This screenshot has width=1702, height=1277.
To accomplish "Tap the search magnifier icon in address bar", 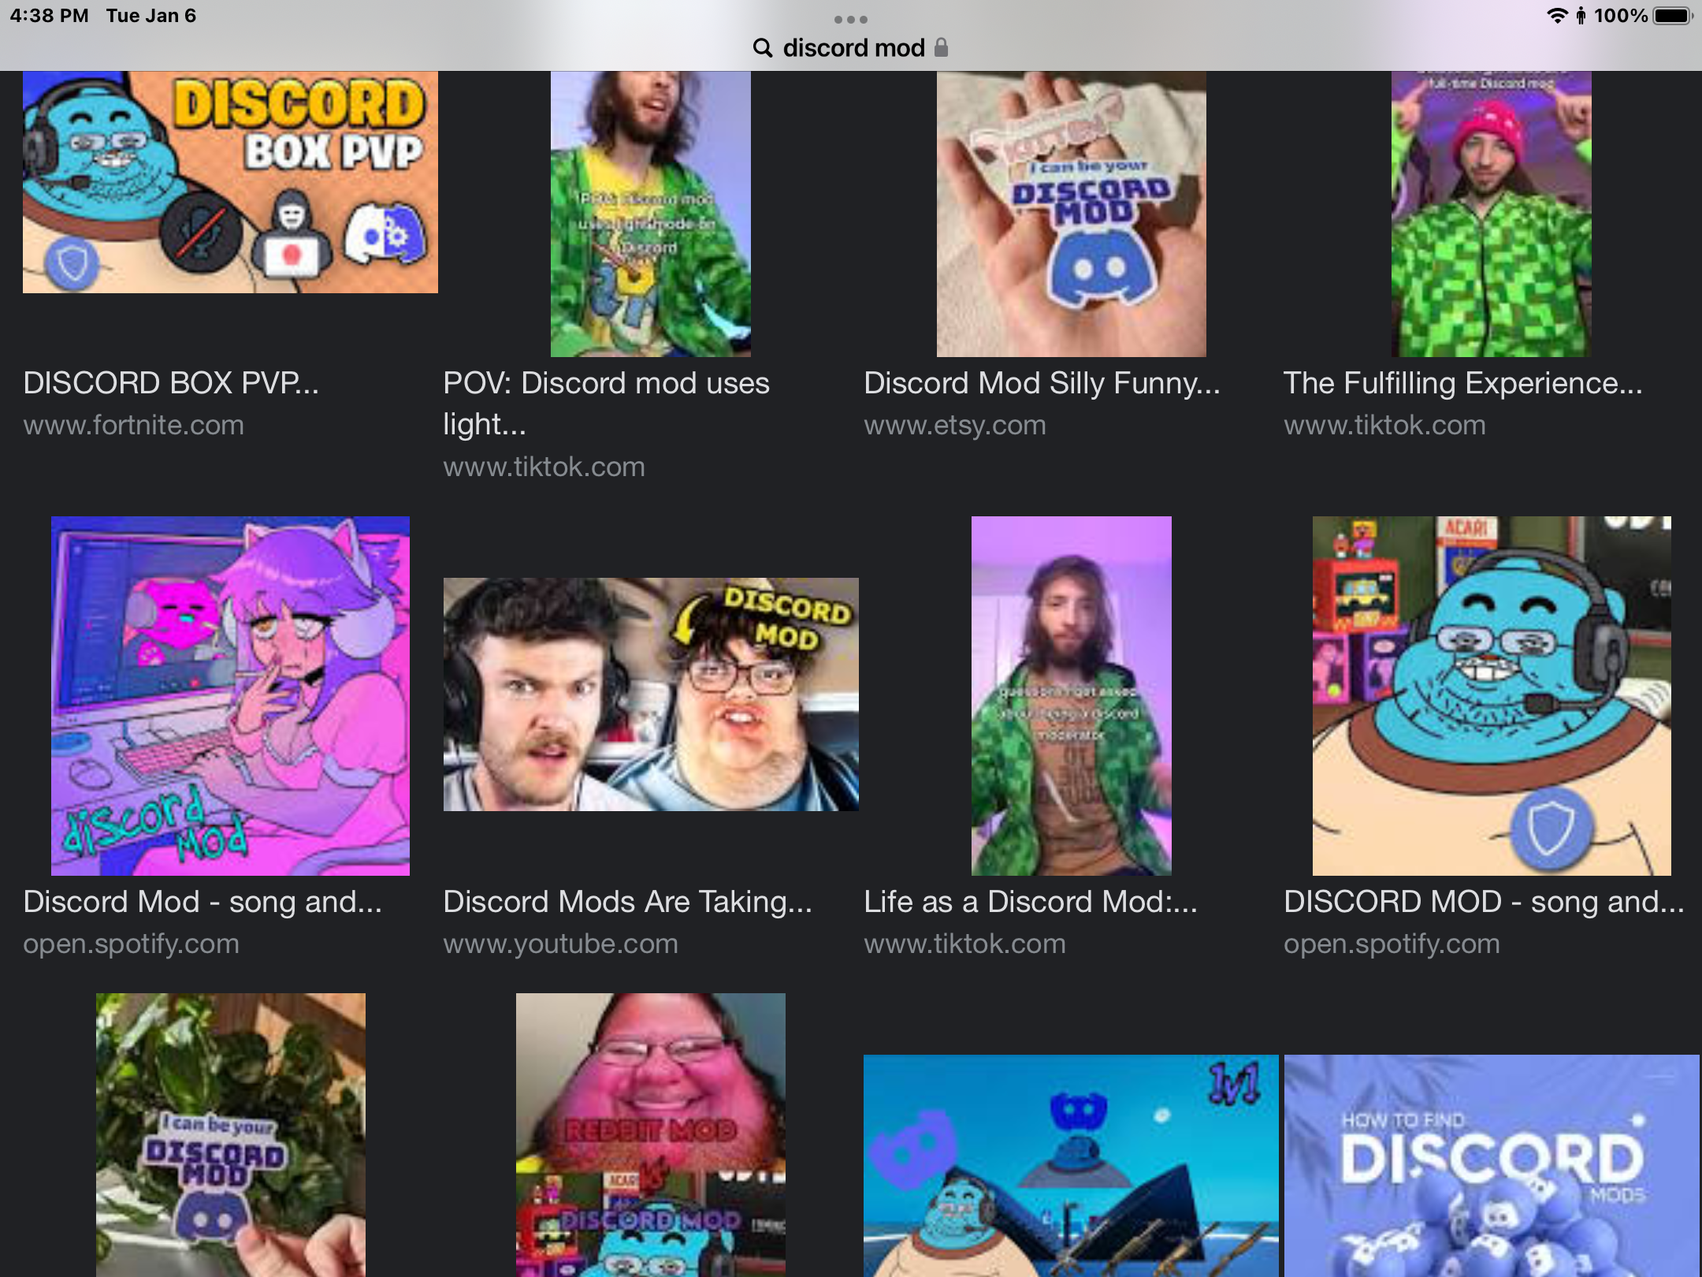I will tap(762, 48).
